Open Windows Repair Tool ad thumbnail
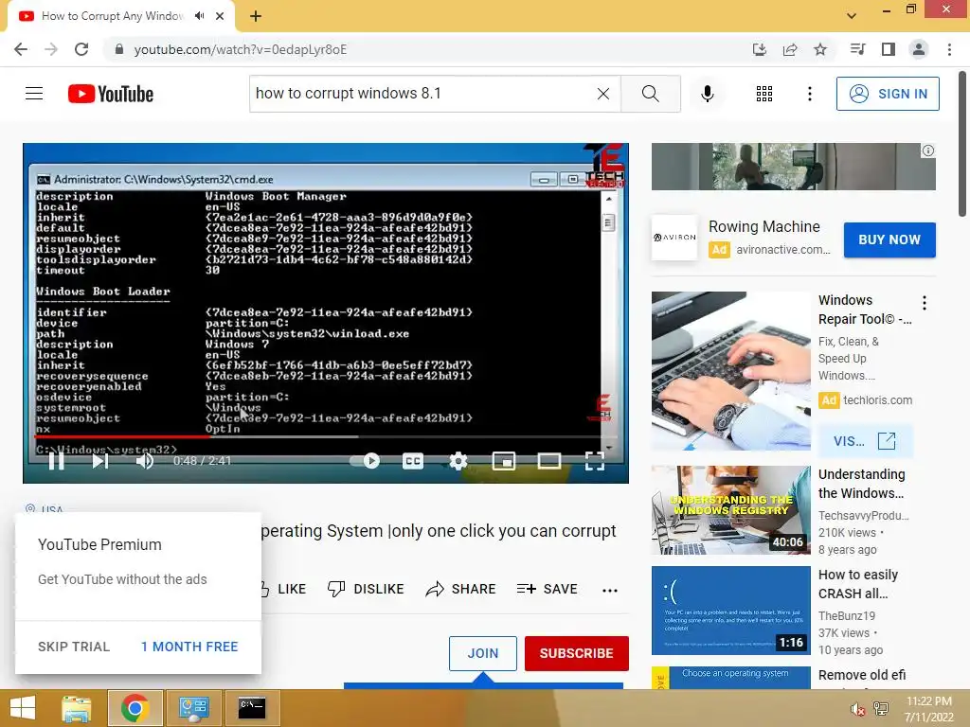Image resolution: width=970 pixels, height=727 pixels. click(x=731, y=371)
